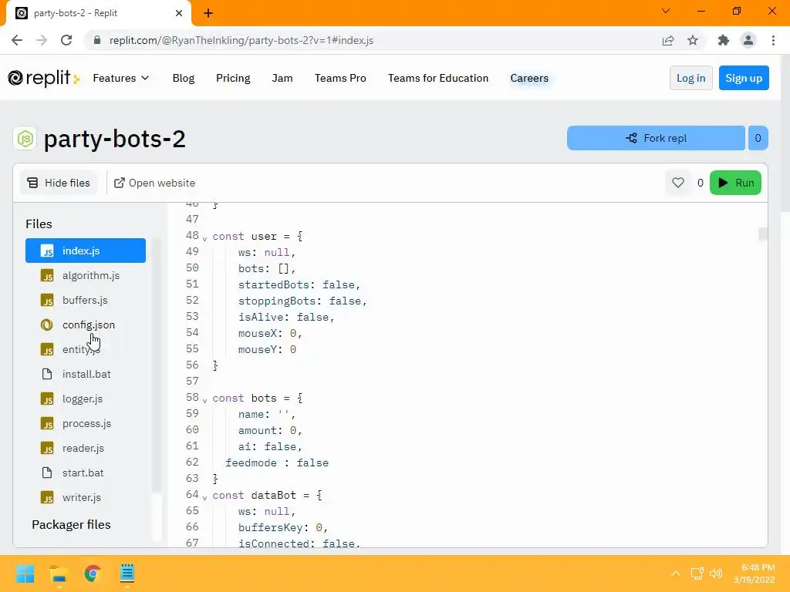This screenshot has height=592, width=790.
Task: Click the Node.js project icon
Action: click(25, 138)
